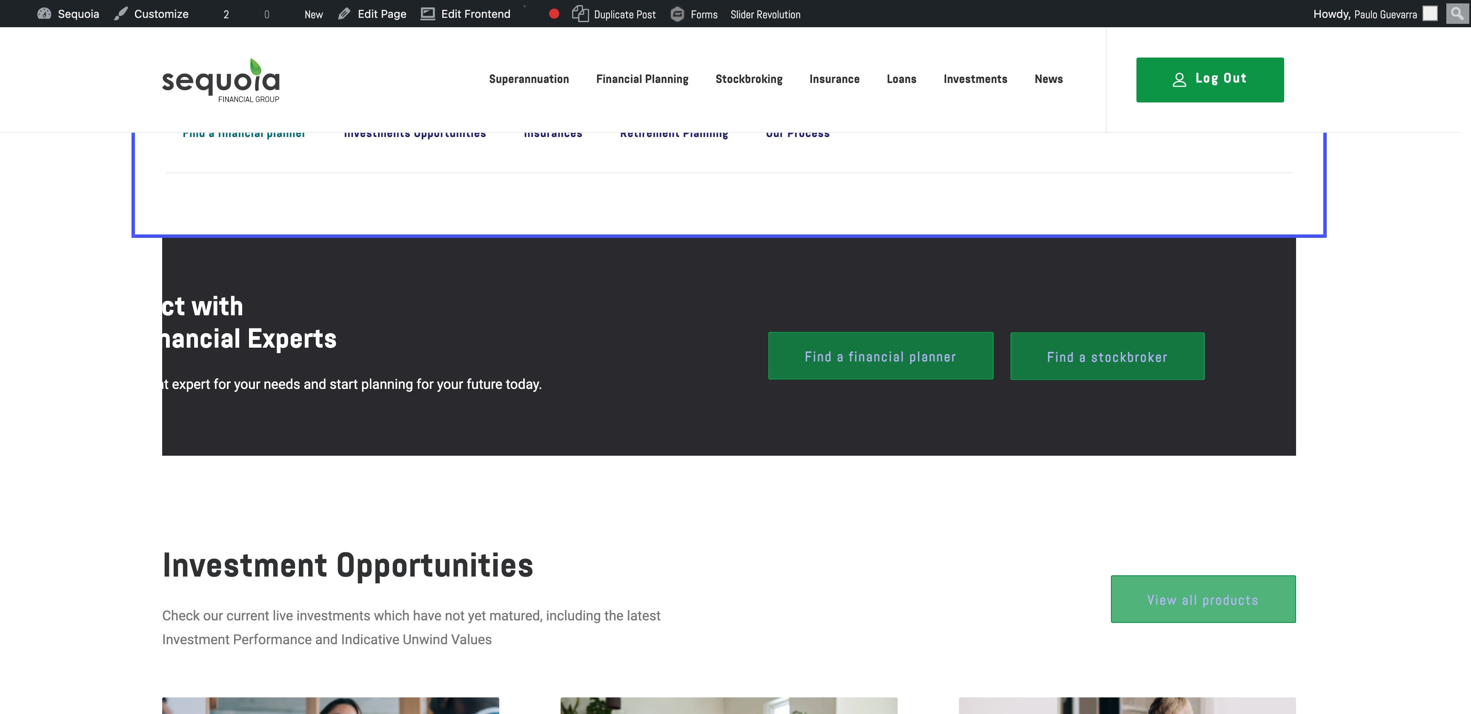Click Find a financial planner button

click(880, 356)
